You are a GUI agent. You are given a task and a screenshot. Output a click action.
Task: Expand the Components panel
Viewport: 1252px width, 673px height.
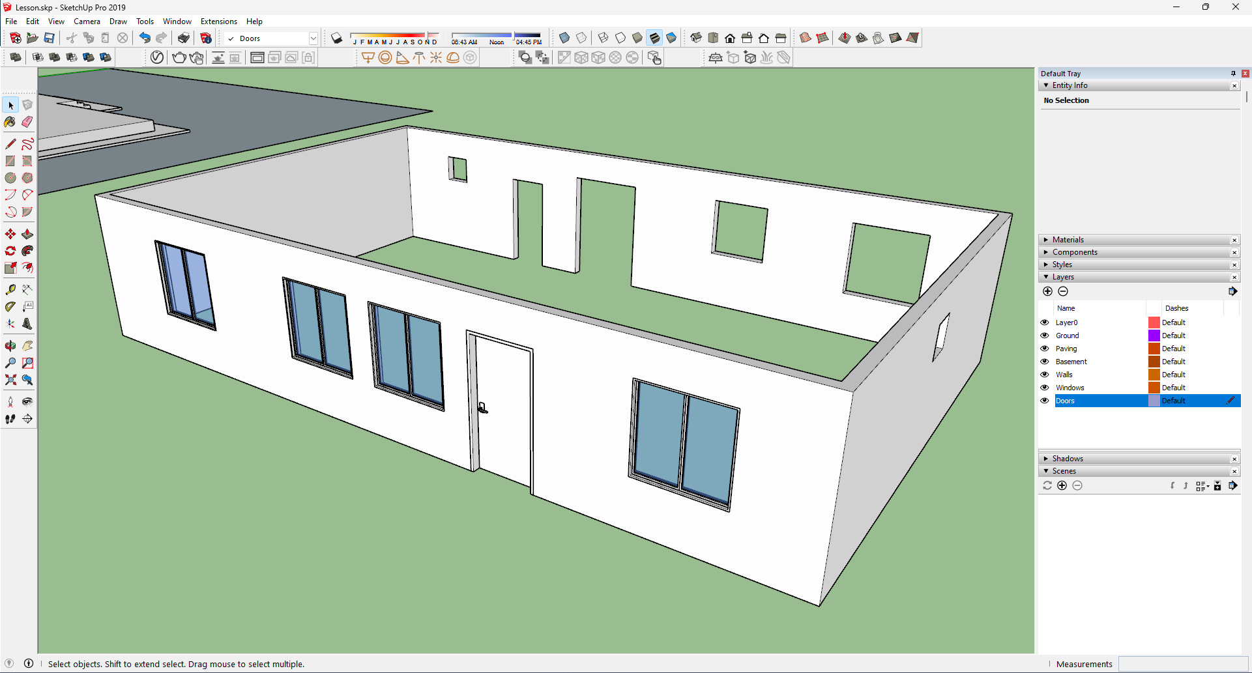pos(1046,252)
